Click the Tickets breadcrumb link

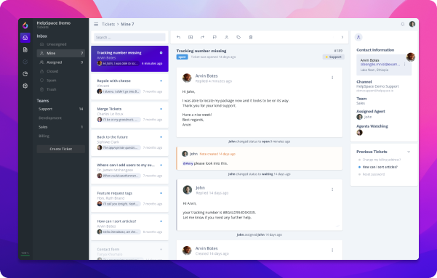click(x=108, y=24)
